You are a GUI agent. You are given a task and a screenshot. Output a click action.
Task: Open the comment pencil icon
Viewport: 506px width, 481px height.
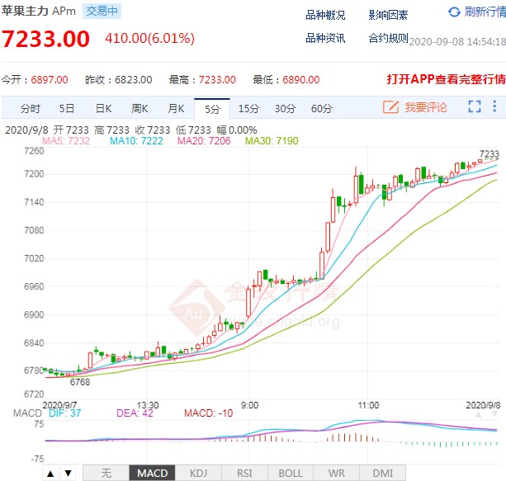point(390,107)
